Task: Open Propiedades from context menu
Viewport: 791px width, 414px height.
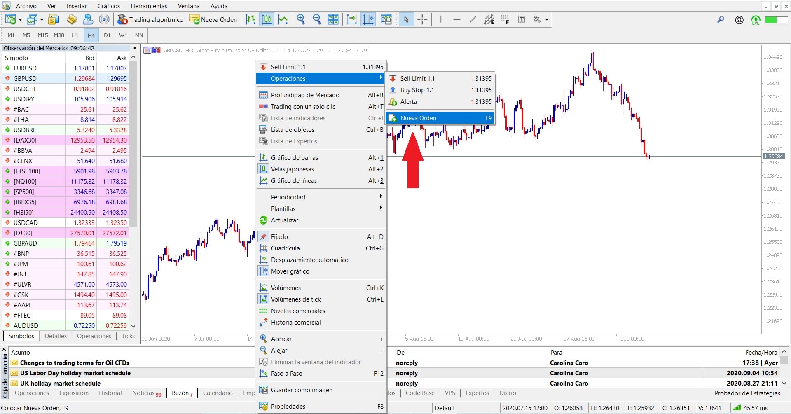Action: coord(321,406)
